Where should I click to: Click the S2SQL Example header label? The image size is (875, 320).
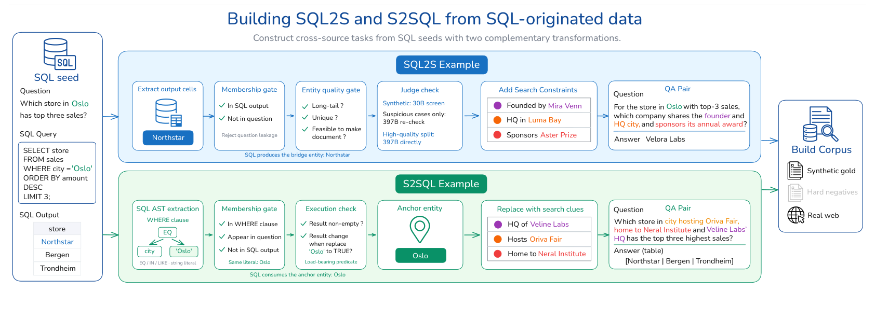coord(441,184)
